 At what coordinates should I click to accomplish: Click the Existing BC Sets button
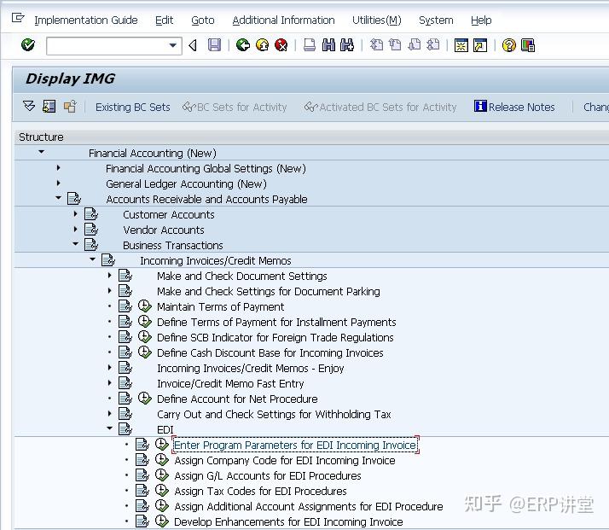point(132,107)
